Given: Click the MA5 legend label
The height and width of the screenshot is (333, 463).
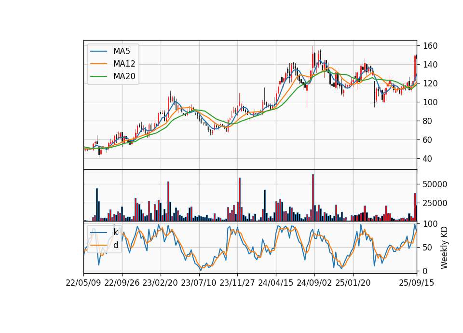Looking at the screenshot, I should [122, 51].
